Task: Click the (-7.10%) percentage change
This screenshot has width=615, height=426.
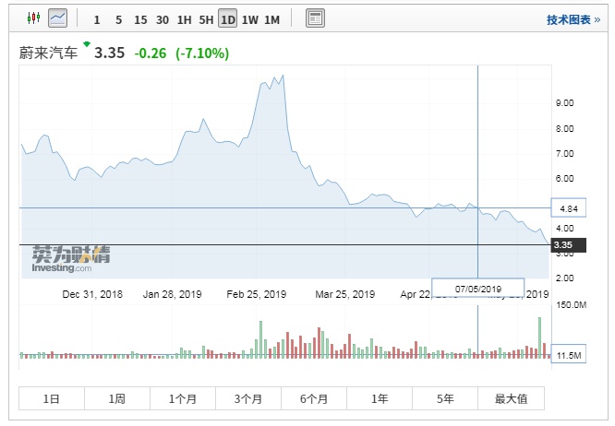Action: coord(202,53)
